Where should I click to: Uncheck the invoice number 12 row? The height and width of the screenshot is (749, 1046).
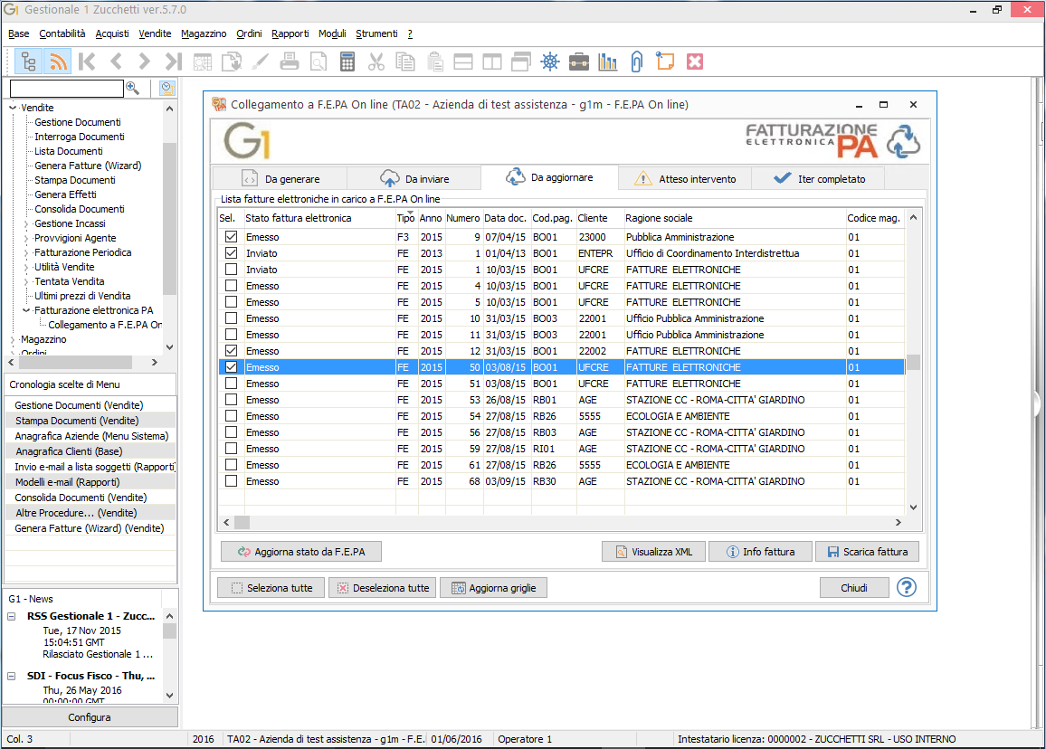(231, 351)
